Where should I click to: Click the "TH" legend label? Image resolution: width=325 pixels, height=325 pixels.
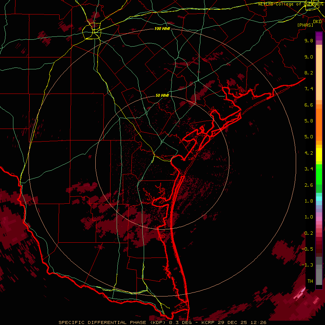[x=310, y=281]
